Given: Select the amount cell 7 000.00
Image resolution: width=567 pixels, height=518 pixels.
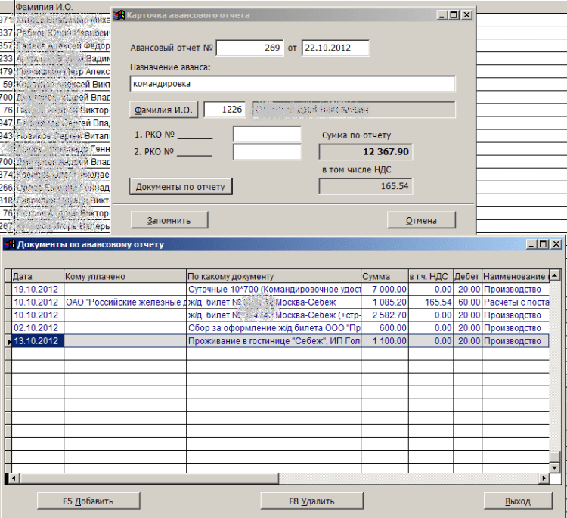Looking at the screenshot, I should [385, 290].
